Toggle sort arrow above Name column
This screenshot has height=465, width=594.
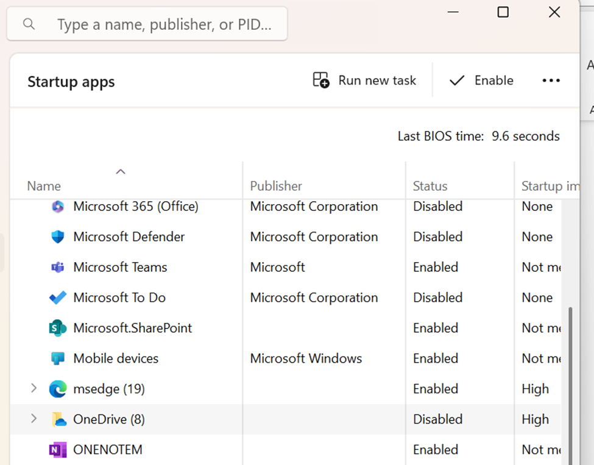pyautogui.click(x=121, y=172)
